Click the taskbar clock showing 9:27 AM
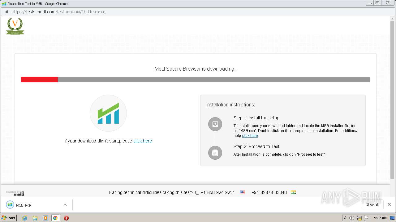 (380, 218)
